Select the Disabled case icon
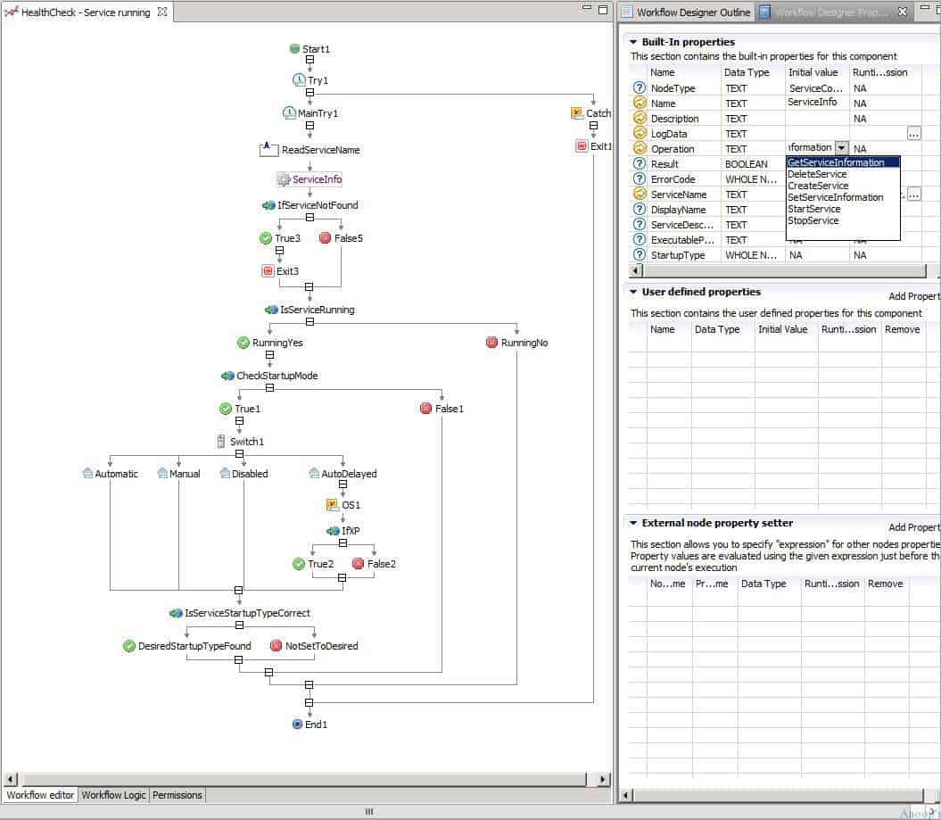 225,473
